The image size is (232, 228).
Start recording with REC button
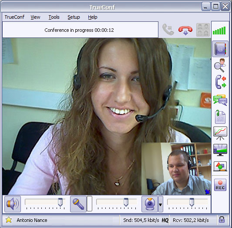[220, 185]
